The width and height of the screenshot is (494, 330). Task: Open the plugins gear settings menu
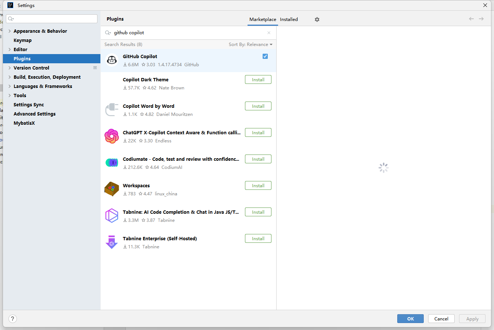click(x=317, y=19)
